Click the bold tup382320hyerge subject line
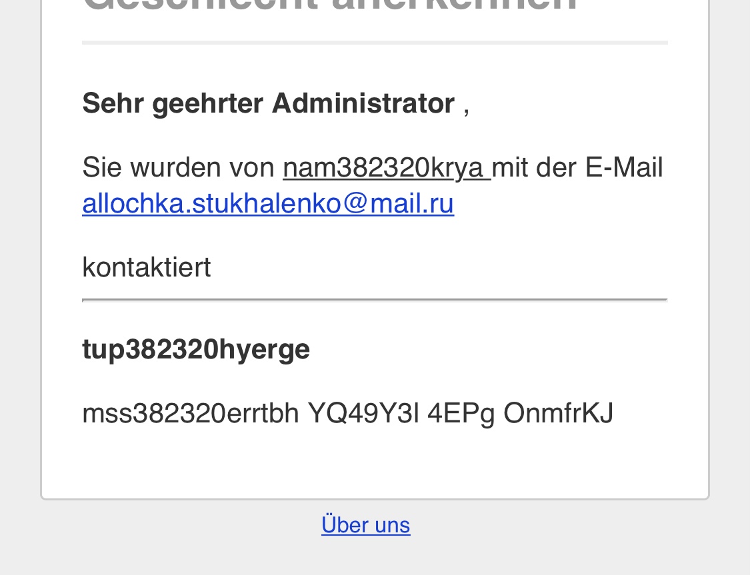750x575 pixels. pyautogui.click(x=196, y=349)
